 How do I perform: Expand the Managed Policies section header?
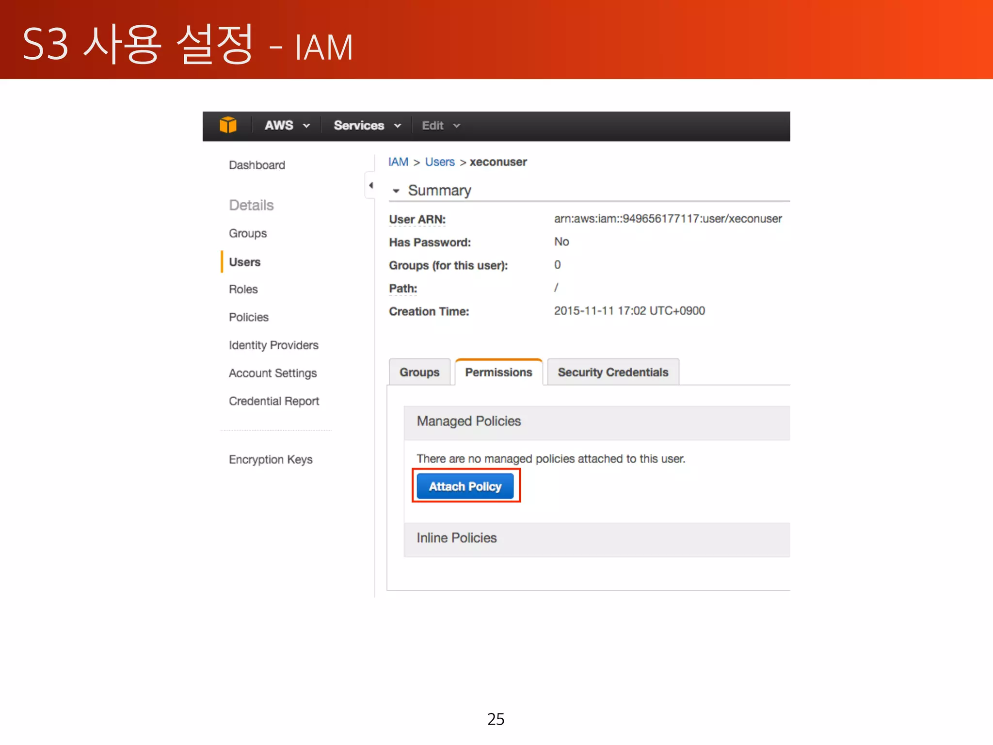pyautogui.click(x=597, y=422)
